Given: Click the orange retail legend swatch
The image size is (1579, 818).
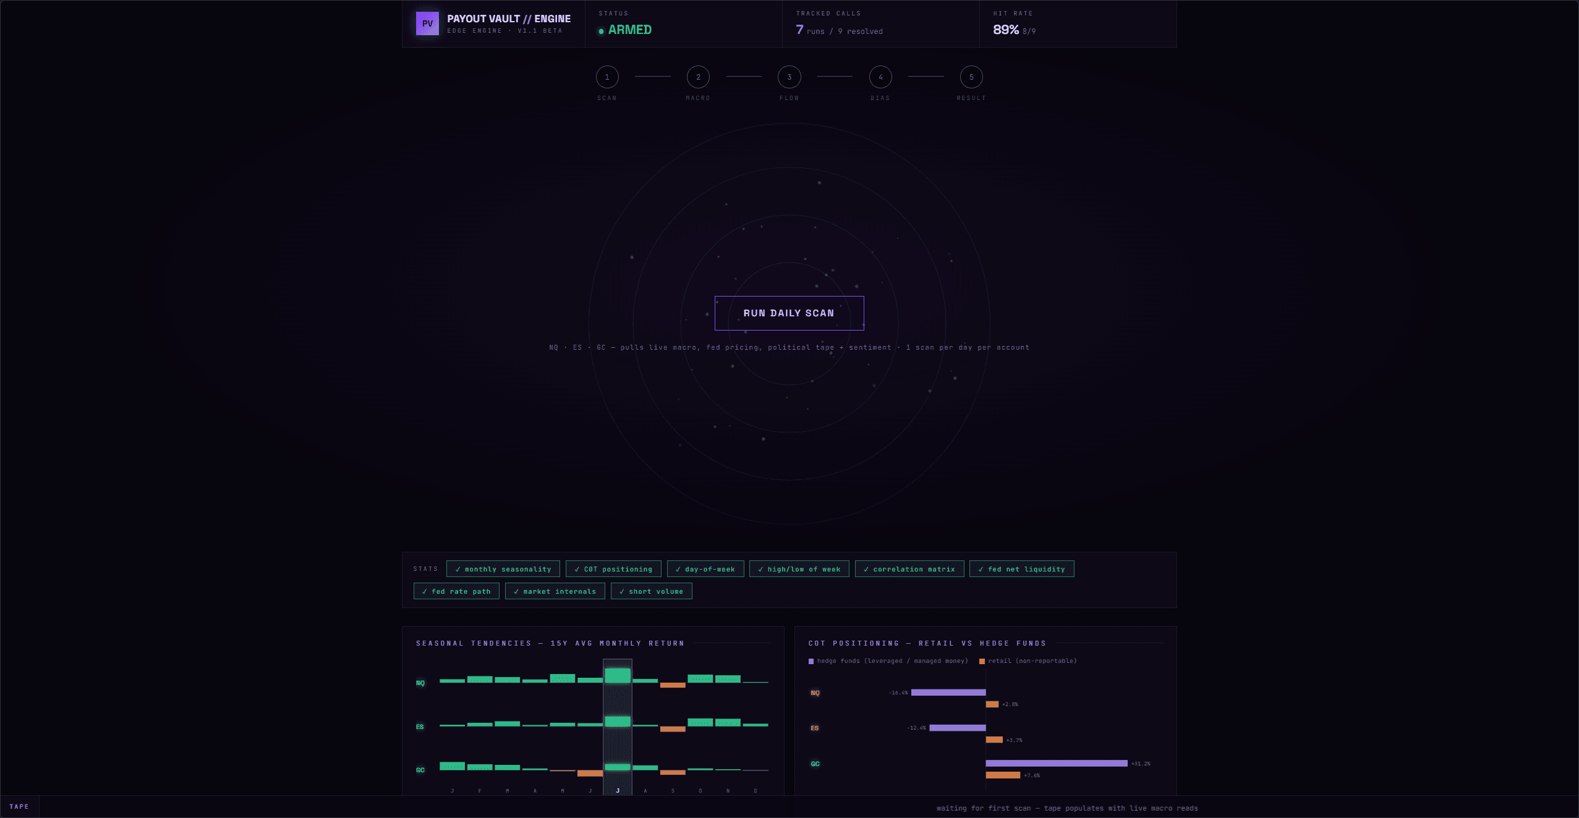Looking at the screenshot, I should (x=982, y=662).
